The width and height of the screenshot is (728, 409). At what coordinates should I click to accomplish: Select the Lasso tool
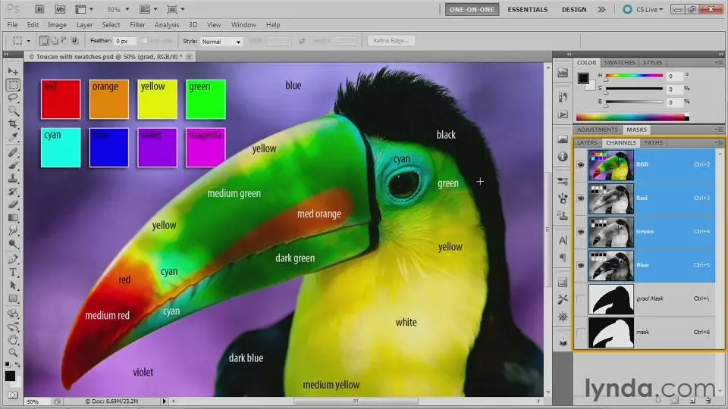[x=13, y=97]
